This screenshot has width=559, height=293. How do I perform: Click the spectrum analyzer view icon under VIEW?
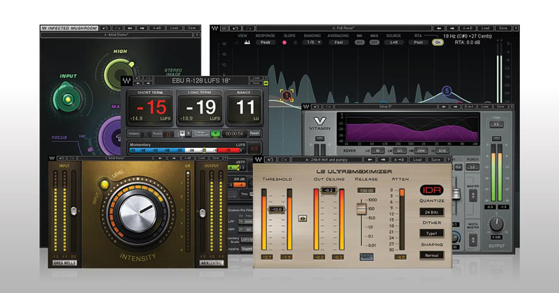click(x=247, y=43)
